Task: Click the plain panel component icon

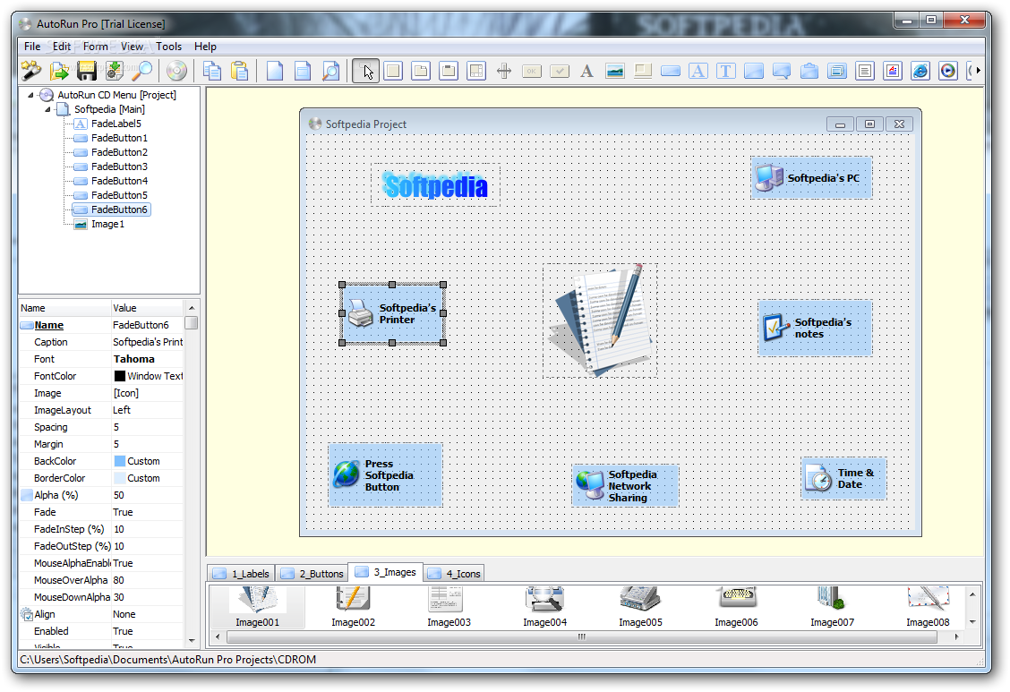Action: point(393,71)
